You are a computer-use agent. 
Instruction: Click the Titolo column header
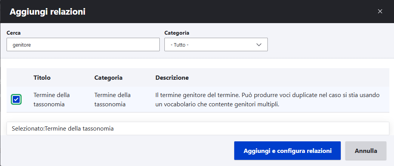42,78
